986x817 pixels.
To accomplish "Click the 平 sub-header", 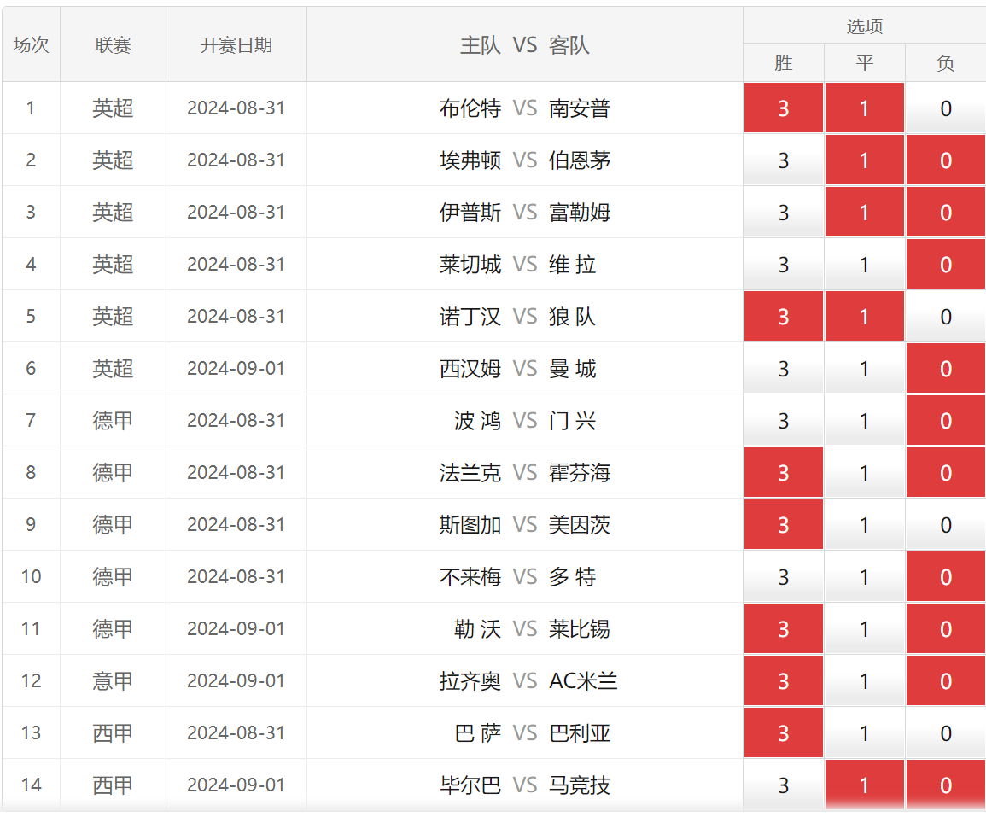I will pyautogui.click(x=864, y=63).
